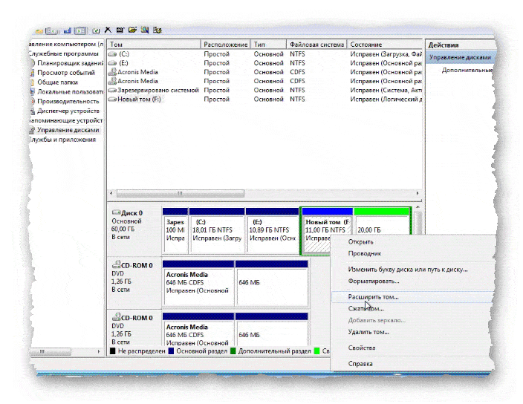
Task: Choose Удалить том... in context menu
Action: (368, 332)
